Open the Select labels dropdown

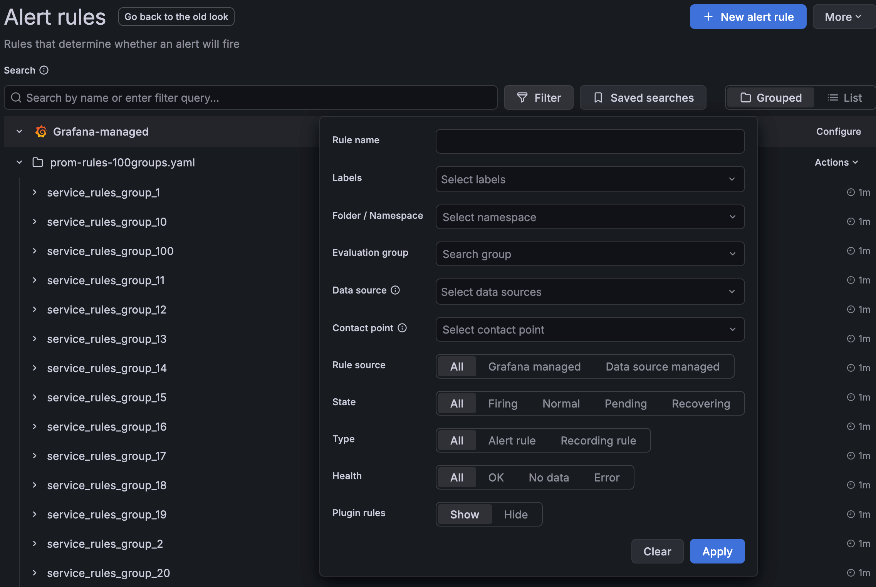click(590, 179)
